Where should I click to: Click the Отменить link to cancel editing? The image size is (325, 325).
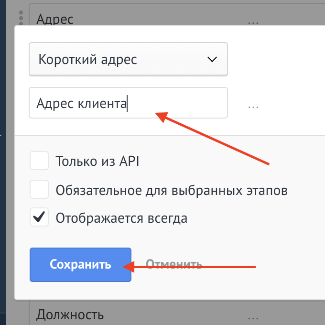174,264
